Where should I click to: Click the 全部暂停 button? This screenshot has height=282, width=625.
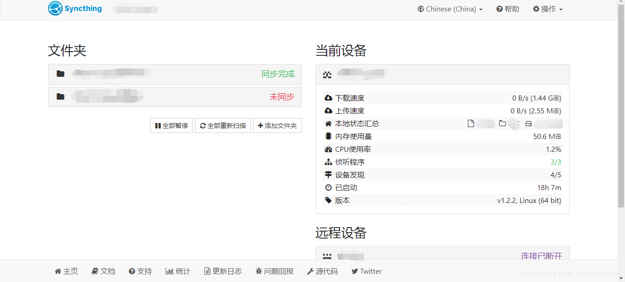[x=172, y=126]
